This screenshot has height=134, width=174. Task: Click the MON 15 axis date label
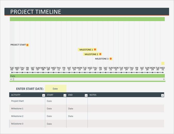[79, 69]
